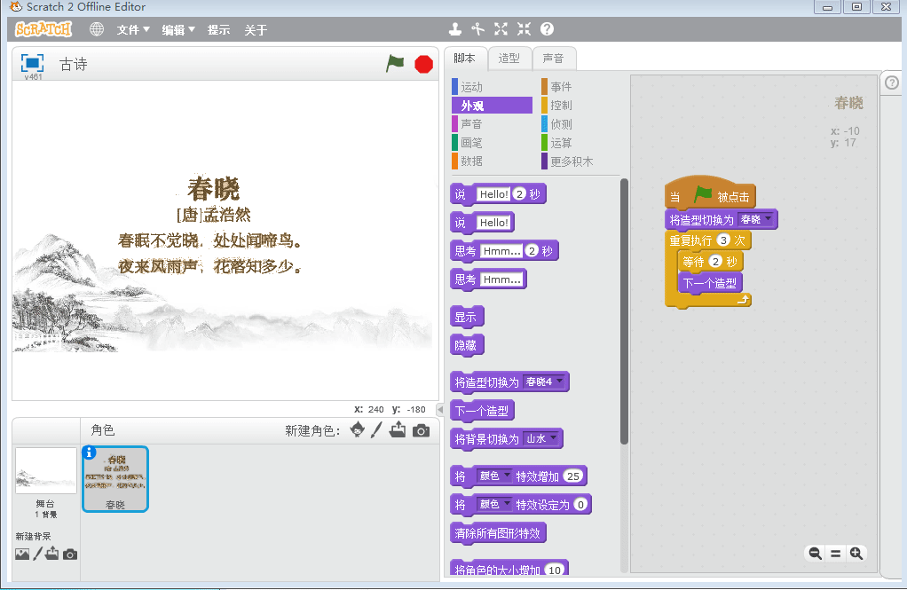Open backdrop dropdown 山水 in palette
Screen dimensions: 907x590
tap(541, 438)
